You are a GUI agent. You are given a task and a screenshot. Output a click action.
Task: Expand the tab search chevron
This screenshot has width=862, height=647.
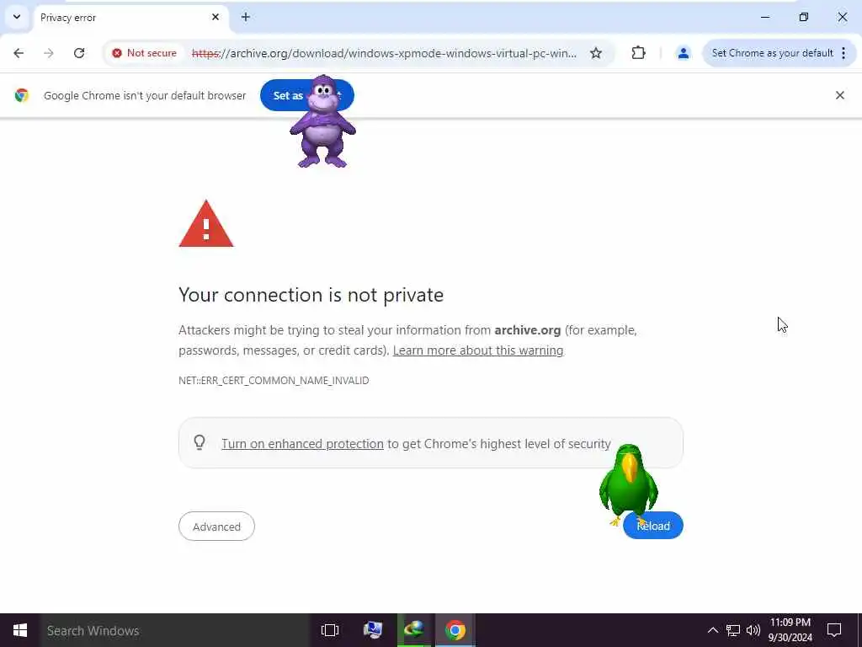[17, 17]
